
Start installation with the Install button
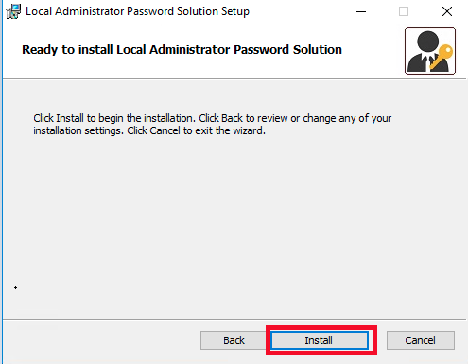(x=320, y=340)
